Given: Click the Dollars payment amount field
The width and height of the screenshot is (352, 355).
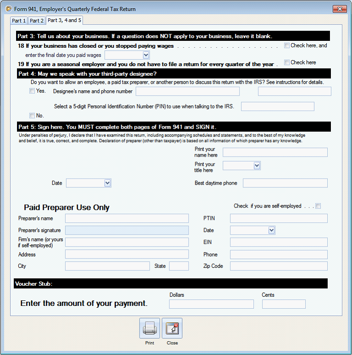Looking at the screenshot, I should pos(211,304).
